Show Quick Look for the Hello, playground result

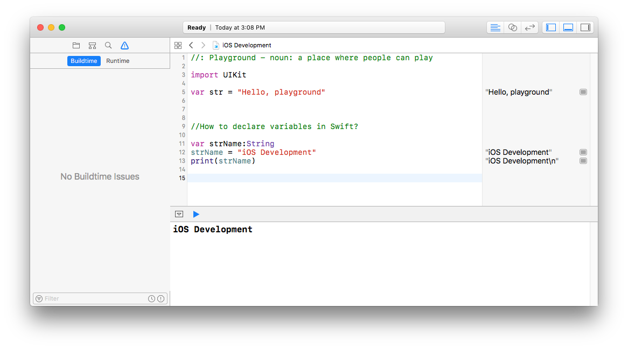(583, 91)
